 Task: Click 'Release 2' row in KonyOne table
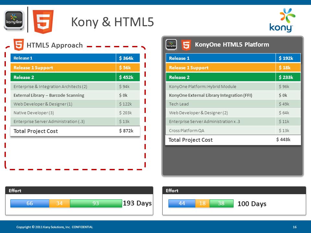(233, 77)
